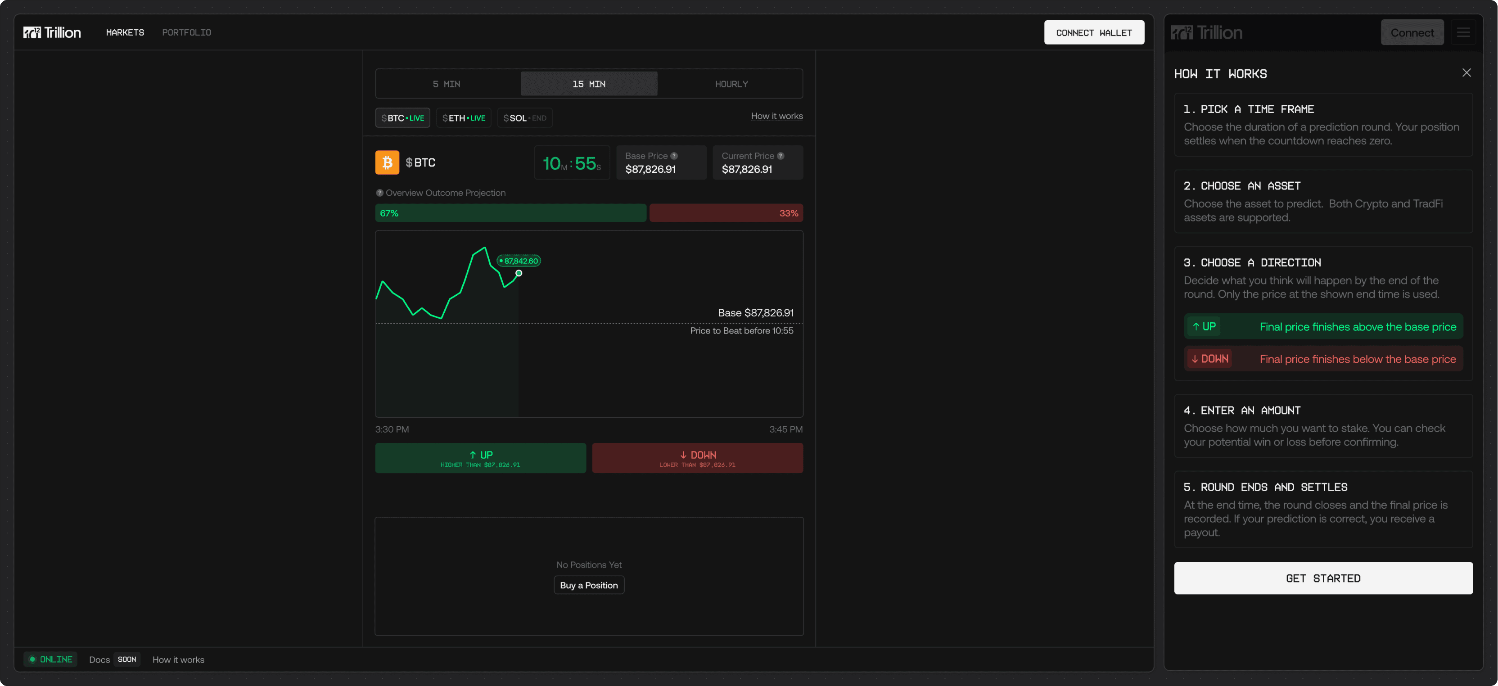Open the How it works link above chart
The width and height of the screenshot is (1498, 686).
pos(776,116)
